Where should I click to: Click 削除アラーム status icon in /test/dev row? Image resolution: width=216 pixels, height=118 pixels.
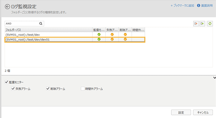pyautogui.click(x=125, y=35)
